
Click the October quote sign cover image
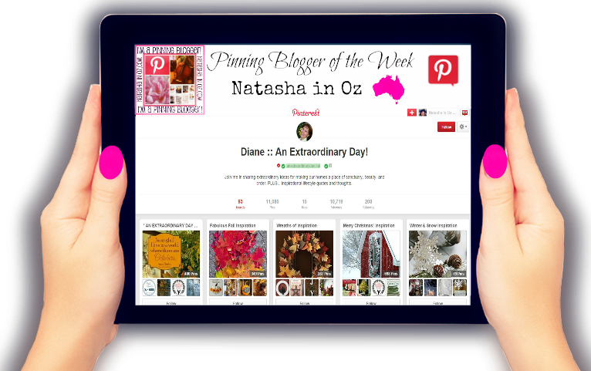(x=171, y=255)
